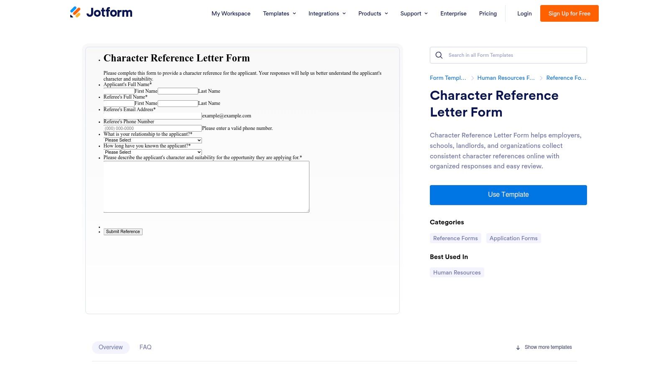This screenshot has height=376, width=669.
Task: Click the Jotform logo
Action: pos(100,13)
